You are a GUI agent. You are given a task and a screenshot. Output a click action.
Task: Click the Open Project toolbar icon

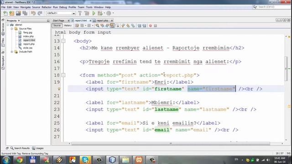(x=18, y=13)
